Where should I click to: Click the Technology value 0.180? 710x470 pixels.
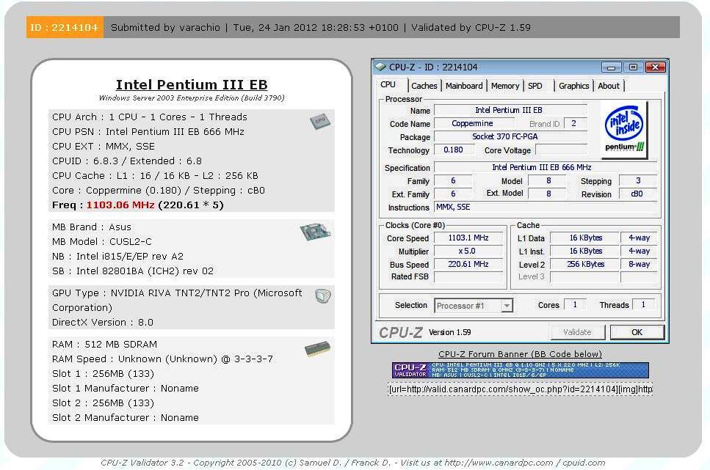(x=454, y=150)
